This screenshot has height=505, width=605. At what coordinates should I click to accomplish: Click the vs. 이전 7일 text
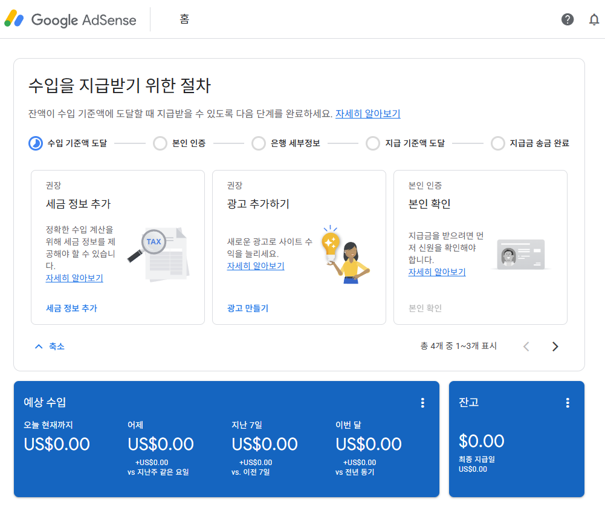pyautogui.click(x=251, y=472)
